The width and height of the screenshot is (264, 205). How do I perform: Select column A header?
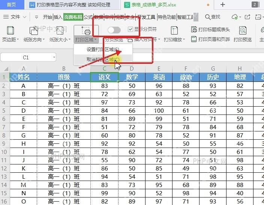tap(23, 69)
